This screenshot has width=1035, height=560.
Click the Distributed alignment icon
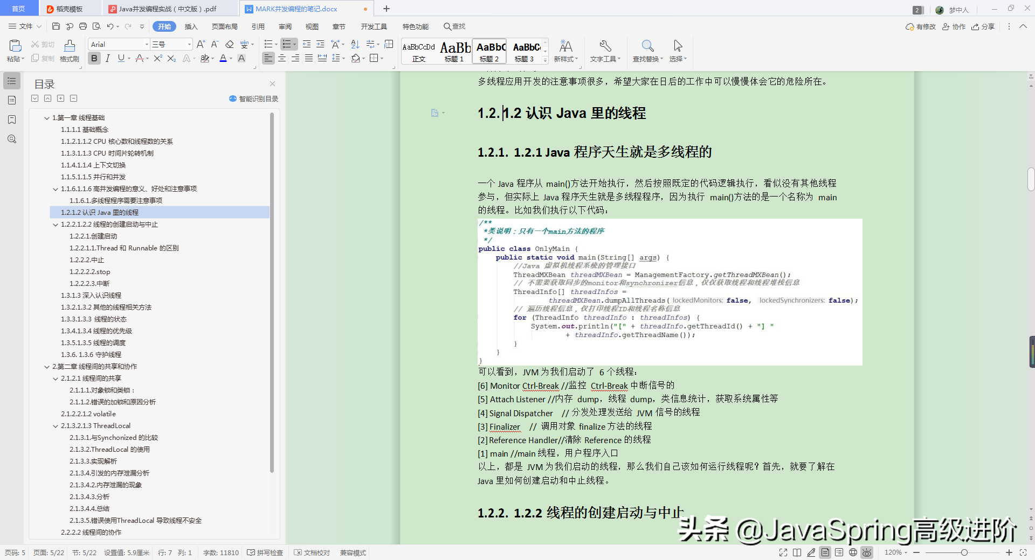click(322, 58)
